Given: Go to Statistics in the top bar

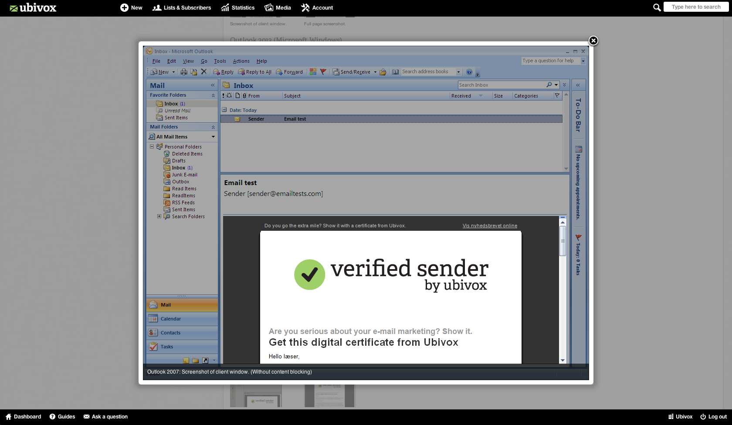Looking at the screenshot, I should tap(238, 7).
